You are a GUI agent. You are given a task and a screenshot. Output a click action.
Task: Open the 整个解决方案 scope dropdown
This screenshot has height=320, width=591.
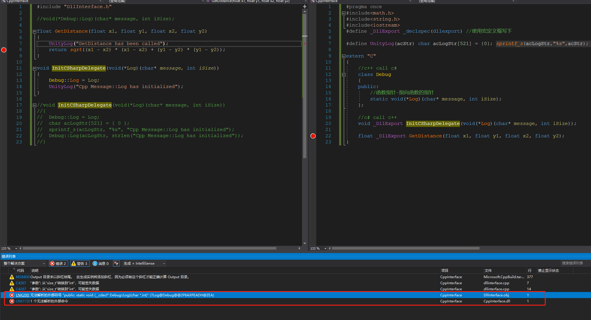pyautogui.click(x=24, y=263)
